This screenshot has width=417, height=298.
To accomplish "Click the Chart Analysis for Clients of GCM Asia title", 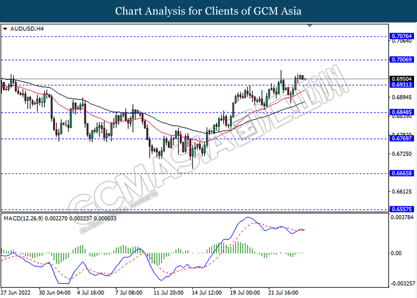I will [208, 11].
